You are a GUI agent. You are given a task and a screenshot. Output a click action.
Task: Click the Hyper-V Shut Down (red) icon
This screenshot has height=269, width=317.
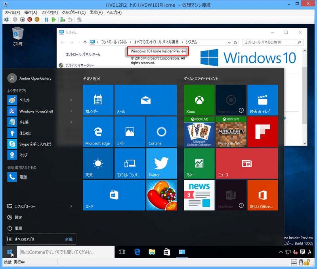click(x=30, y=19)
